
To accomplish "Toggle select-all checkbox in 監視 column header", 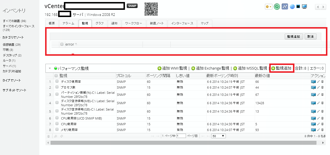I will coord(56,76).
